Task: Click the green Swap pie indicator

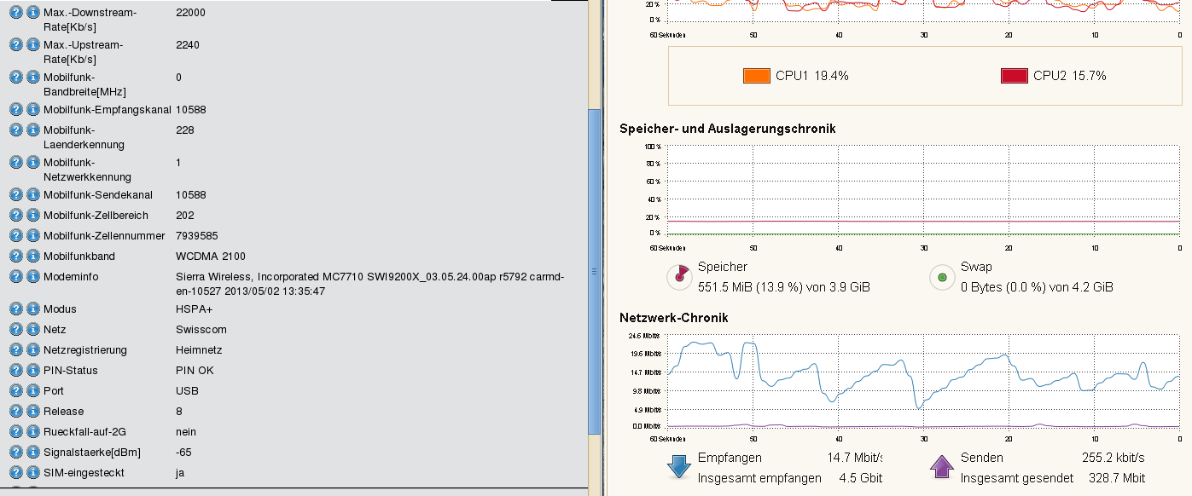Action: coord(941,276)
